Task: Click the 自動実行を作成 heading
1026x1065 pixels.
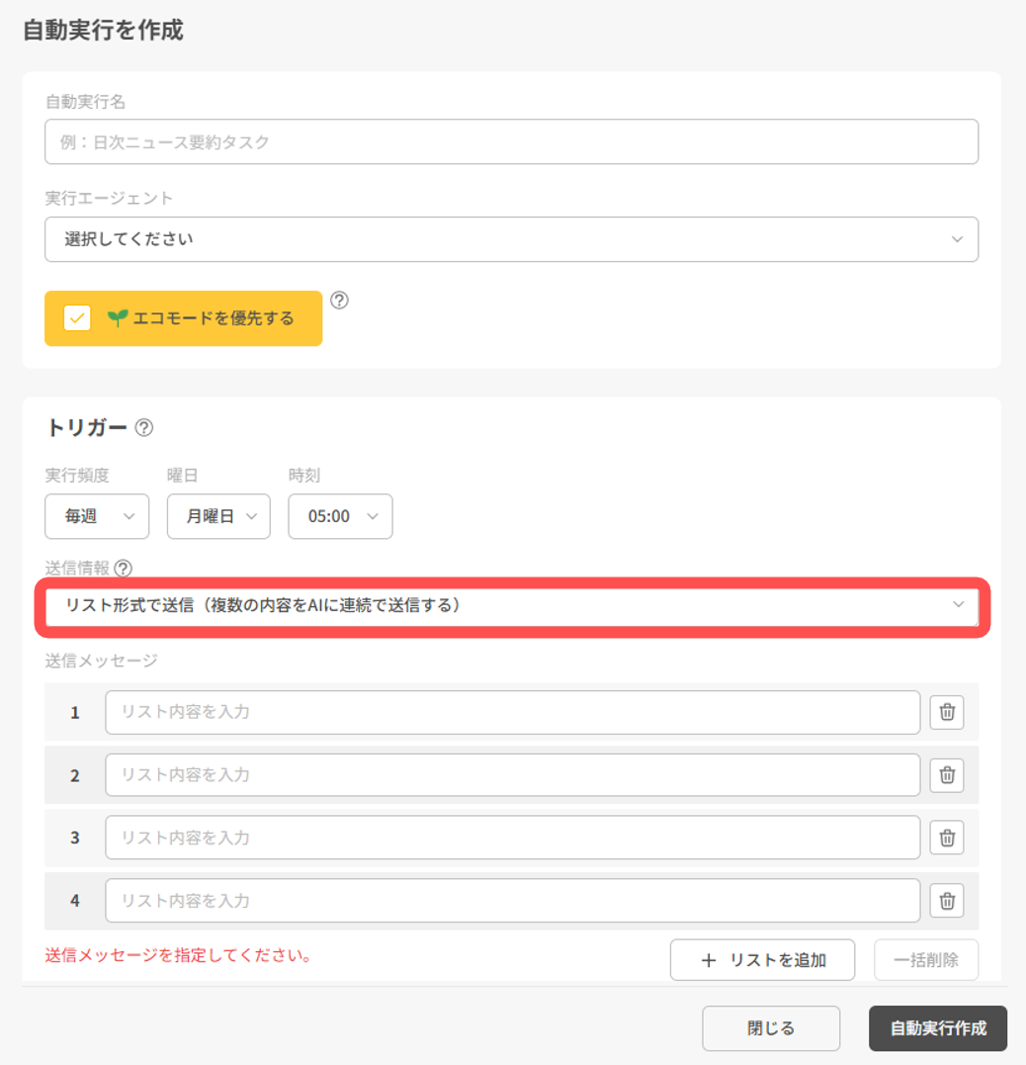Action: (x=103, y=31)
